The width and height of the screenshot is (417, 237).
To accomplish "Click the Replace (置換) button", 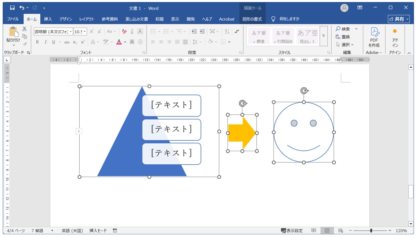I will point(343,37).
